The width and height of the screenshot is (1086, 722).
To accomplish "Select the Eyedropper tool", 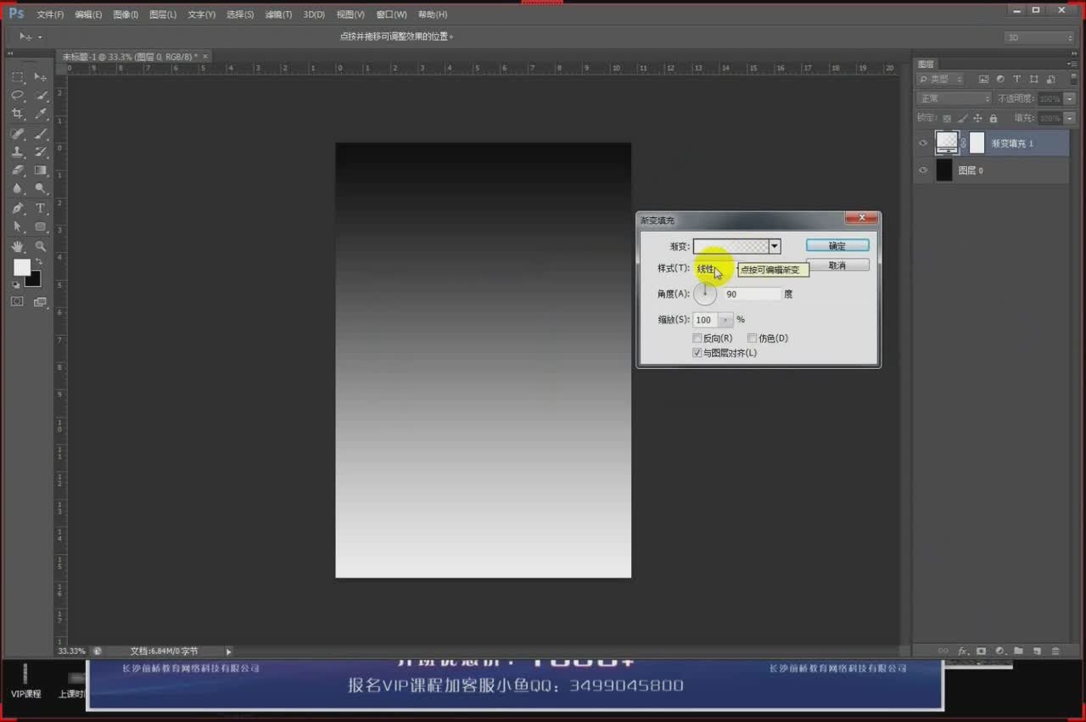I will pyautogui.click(x=40, y=114).
